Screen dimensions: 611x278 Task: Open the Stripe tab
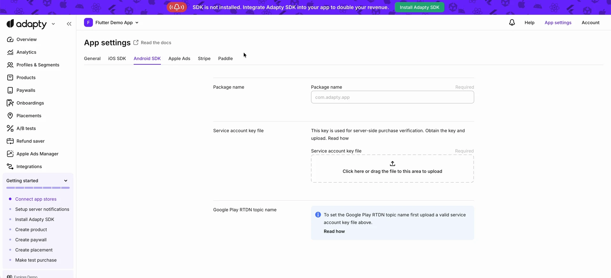pos(204,58)
